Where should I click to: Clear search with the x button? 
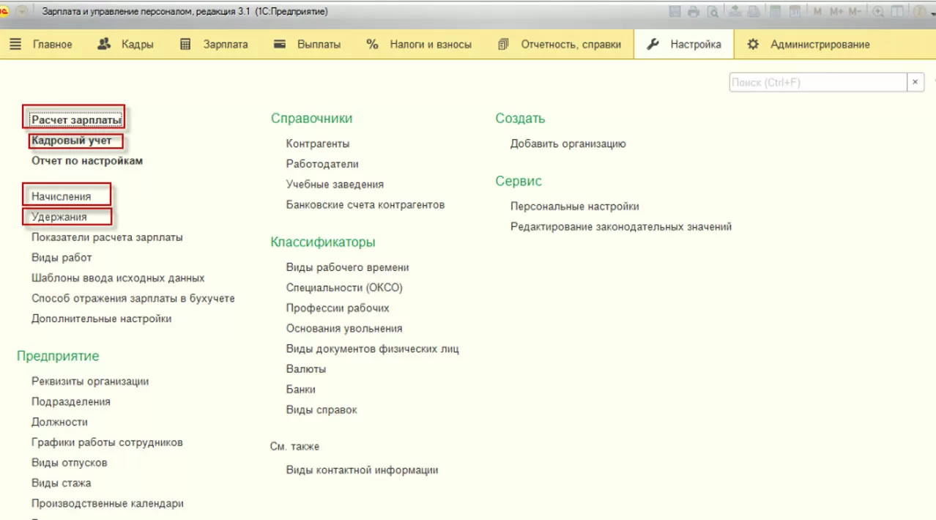pos(915,82)
